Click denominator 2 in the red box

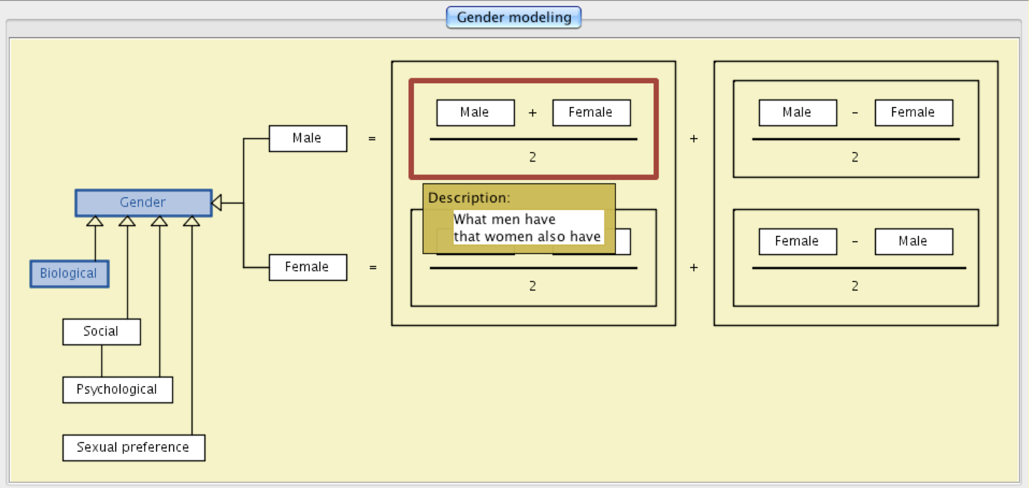tap(533, 157)
